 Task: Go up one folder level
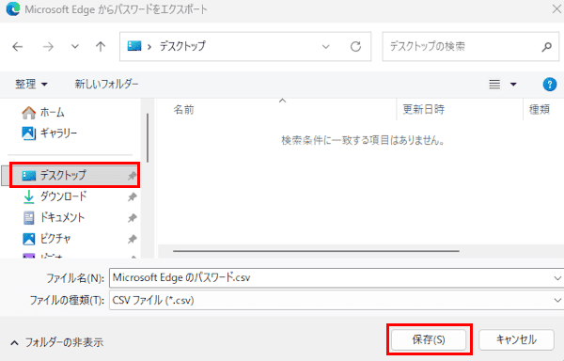[101, 46]
